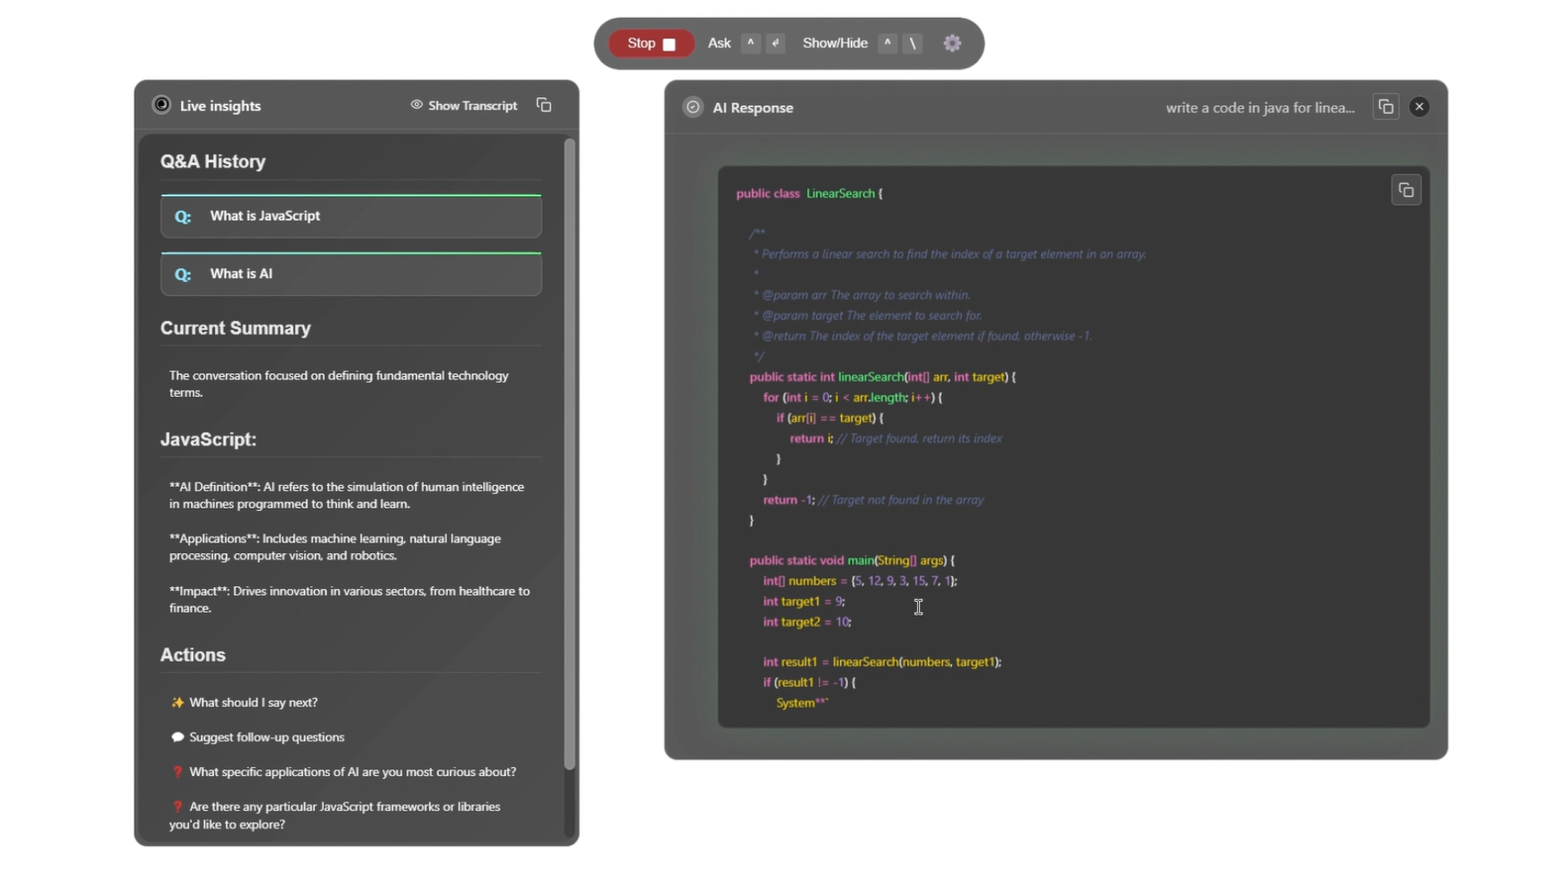
Task: Click the 'int[] numbers' array declaration line
Action: [860, 581]
